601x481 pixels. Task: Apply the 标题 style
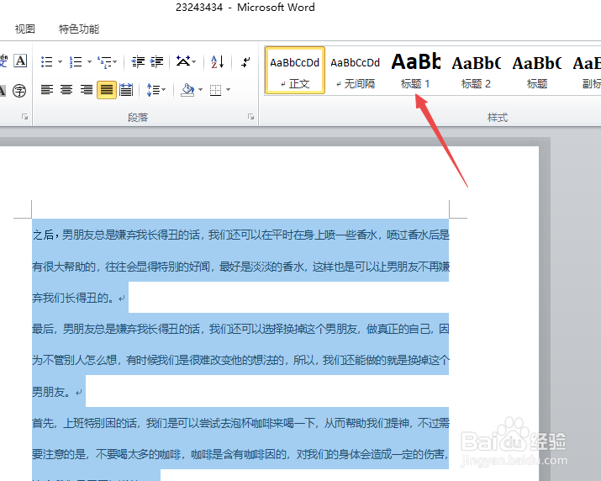(x=536, y=71)
